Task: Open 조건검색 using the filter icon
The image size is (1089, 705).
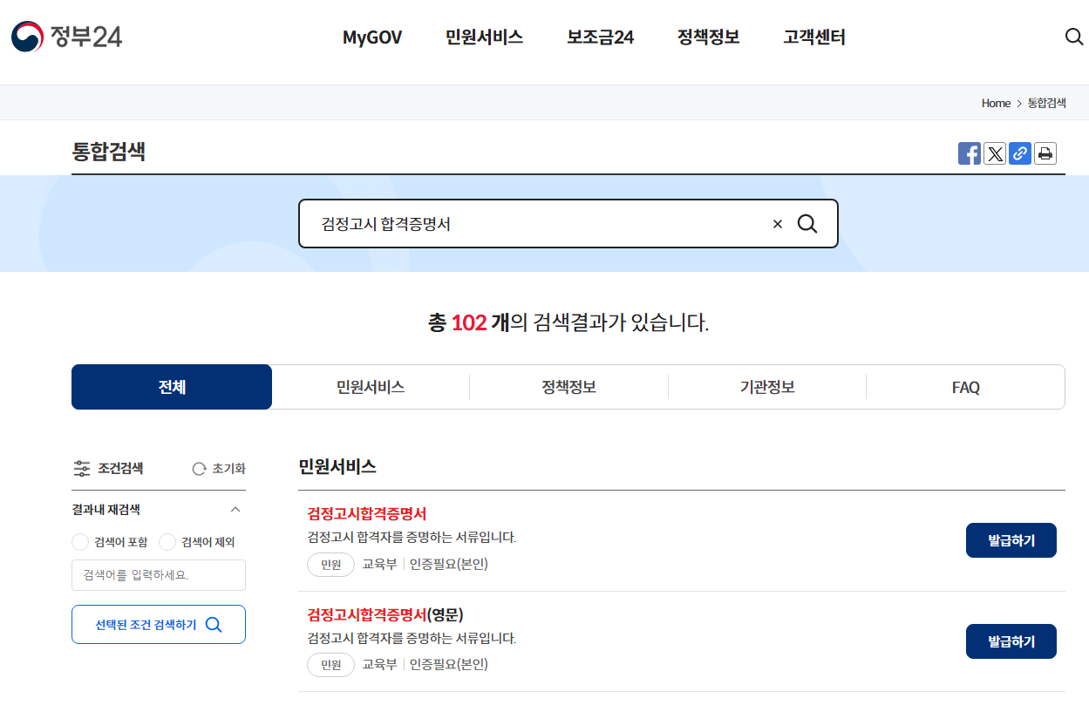Action: click(x=82, y=468)
